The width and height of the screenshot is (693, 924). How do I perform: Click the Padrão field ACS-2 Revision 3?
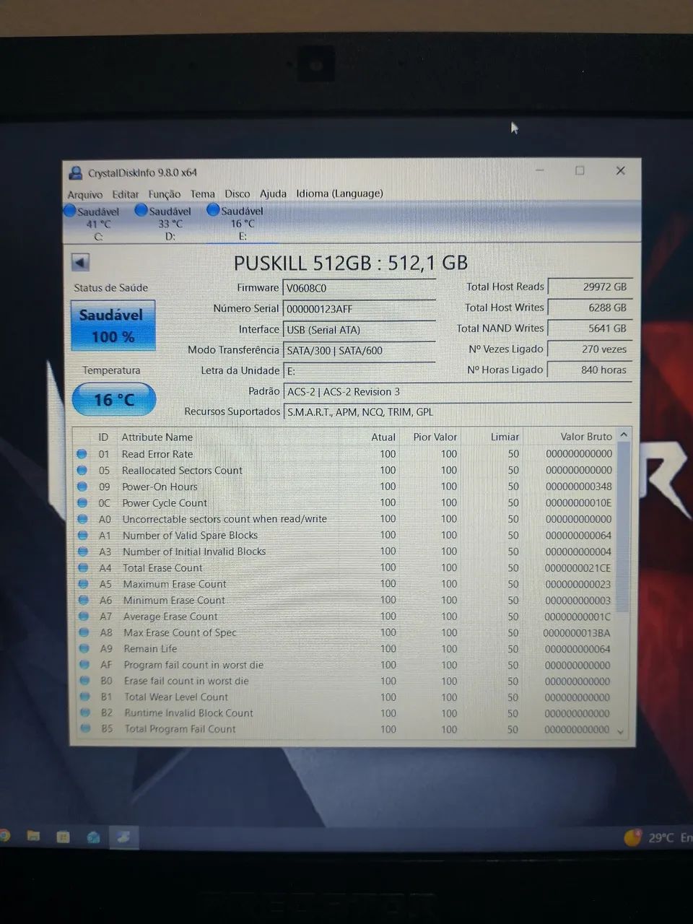coord(457,392)
